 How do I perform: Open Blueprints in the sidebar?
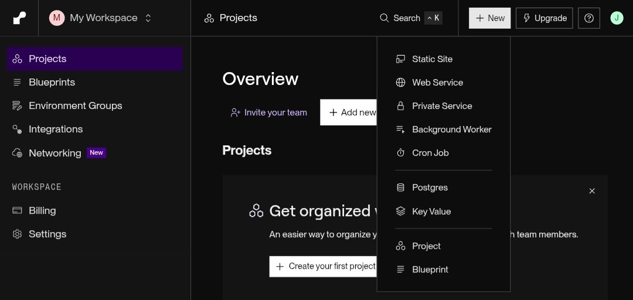click(52, 83)
